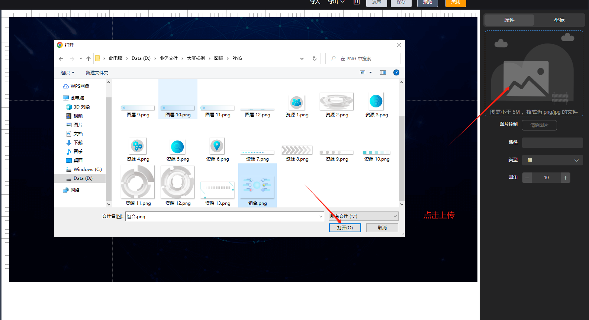Toggle the preview pane icon
This screenshot has height=320, width=589.
pyautogui.click(x=383, y=72)
